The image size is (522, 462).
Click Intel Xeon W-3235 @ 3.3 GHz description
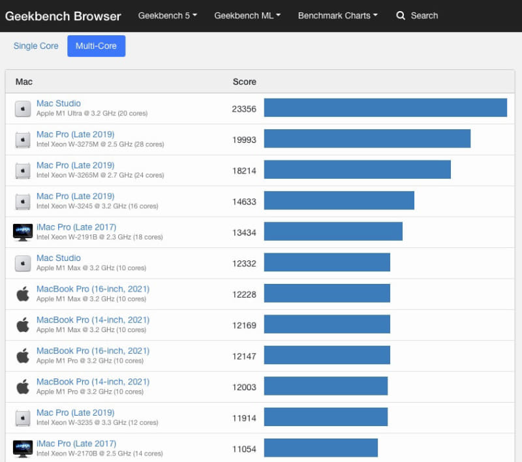[97, 423]
